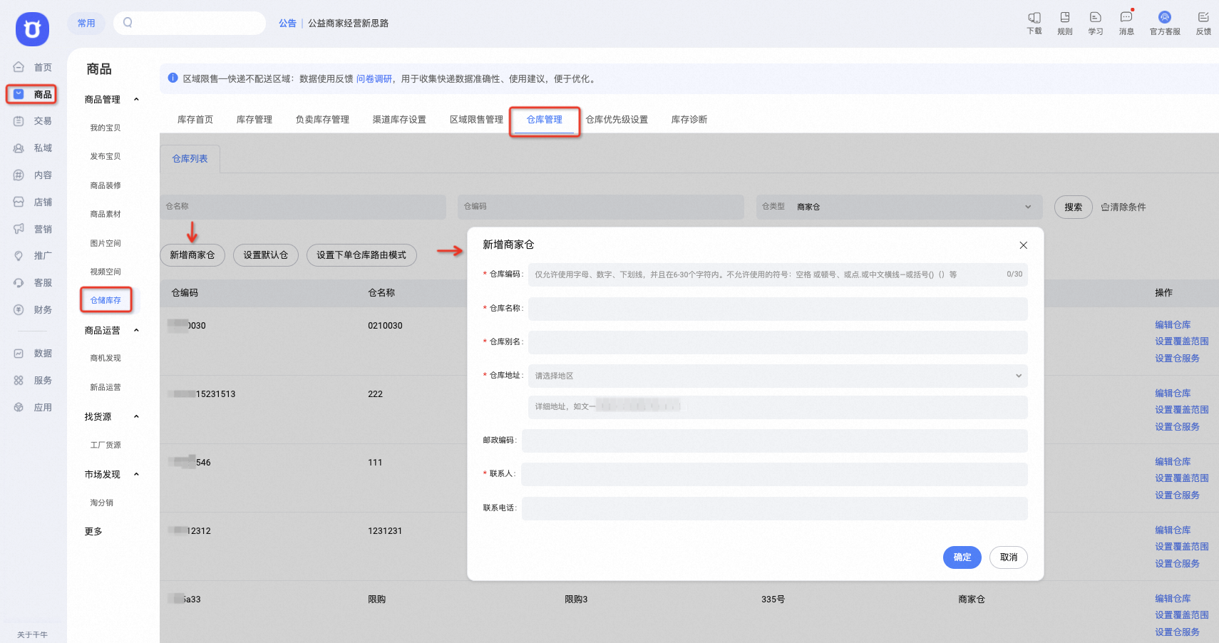Click the 设置默认仓 button
This screenshot has width=1219, height=643.
coord(266,255)
